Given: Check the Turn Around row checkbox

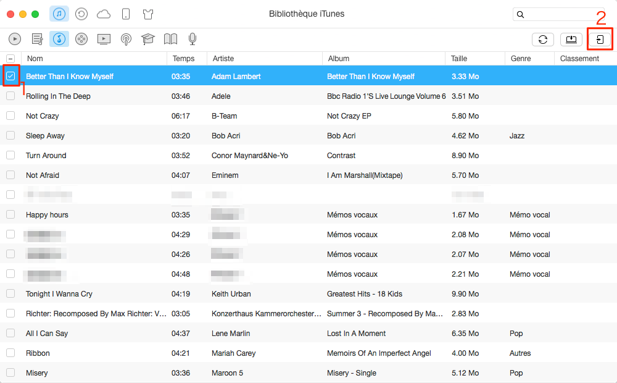Looking at the screenshot, I should 10,155.
